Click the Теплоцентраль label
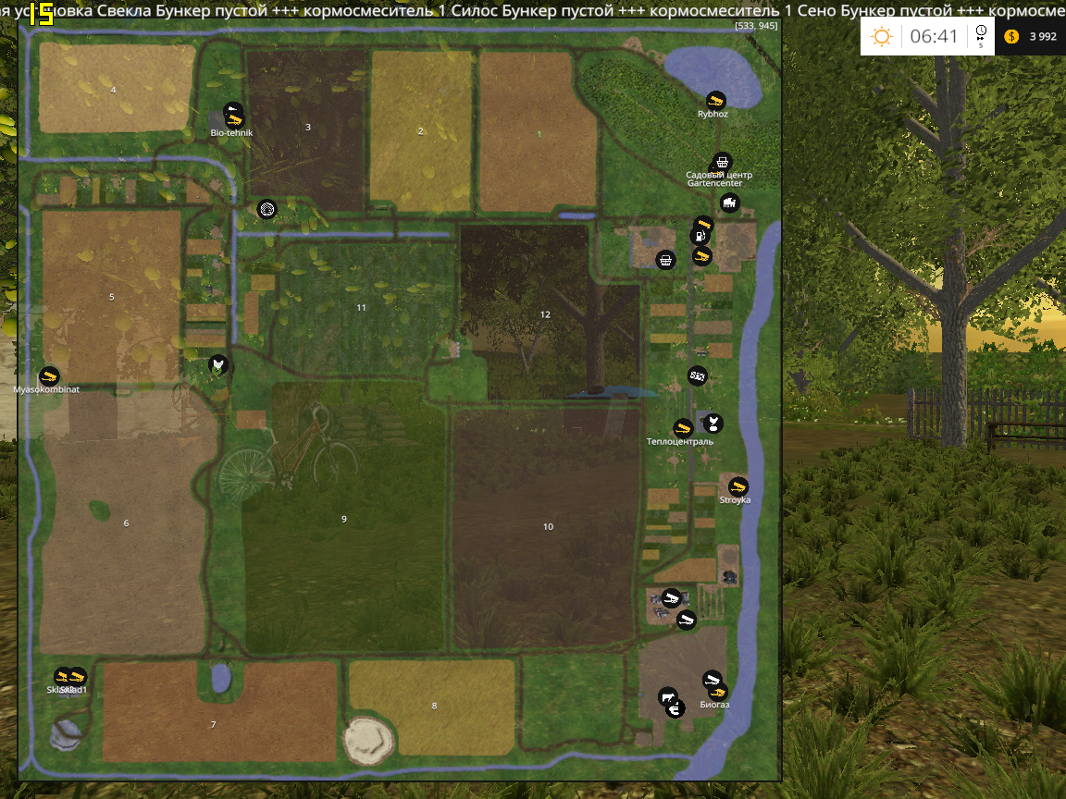 [x=680, y=442]
